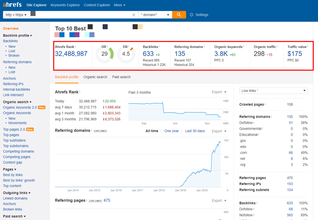Open the *.domain/* mode dropdown
Image resolution: width=318 pixels, height=220 pixels.
click(155, 15)
